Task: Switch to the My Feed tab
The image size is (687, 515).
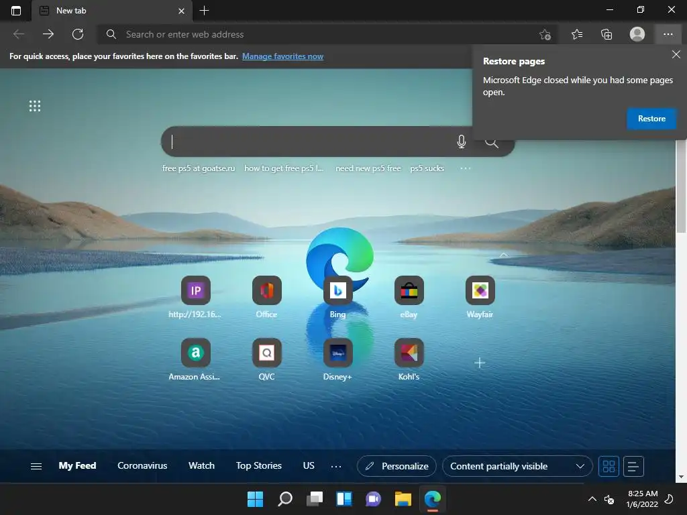Action: tap(78, 465)
